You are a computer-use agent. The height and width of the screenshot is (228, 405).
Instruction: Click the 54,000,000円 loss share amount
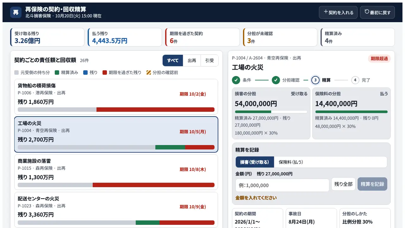pyautogui.click(x=256, y=104)
